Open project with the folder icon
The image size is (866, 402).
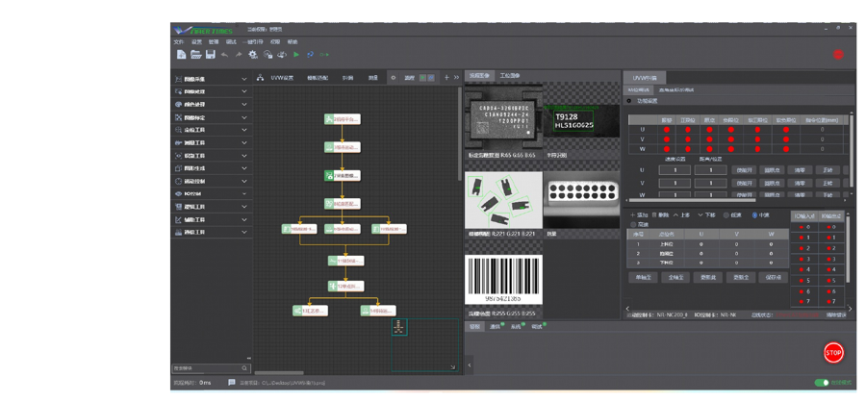click(196, 54)
